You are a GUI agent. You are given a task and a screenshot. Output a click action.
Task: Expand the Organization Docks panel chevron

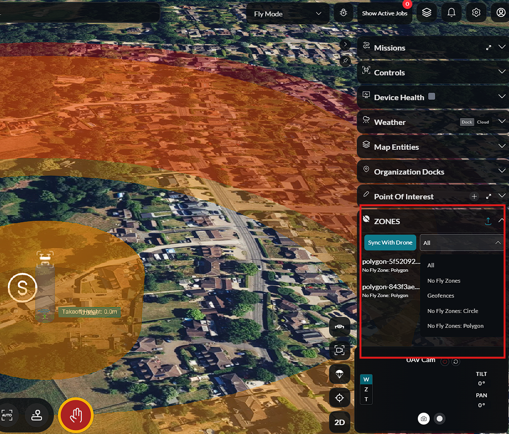(x=502, y=171)
